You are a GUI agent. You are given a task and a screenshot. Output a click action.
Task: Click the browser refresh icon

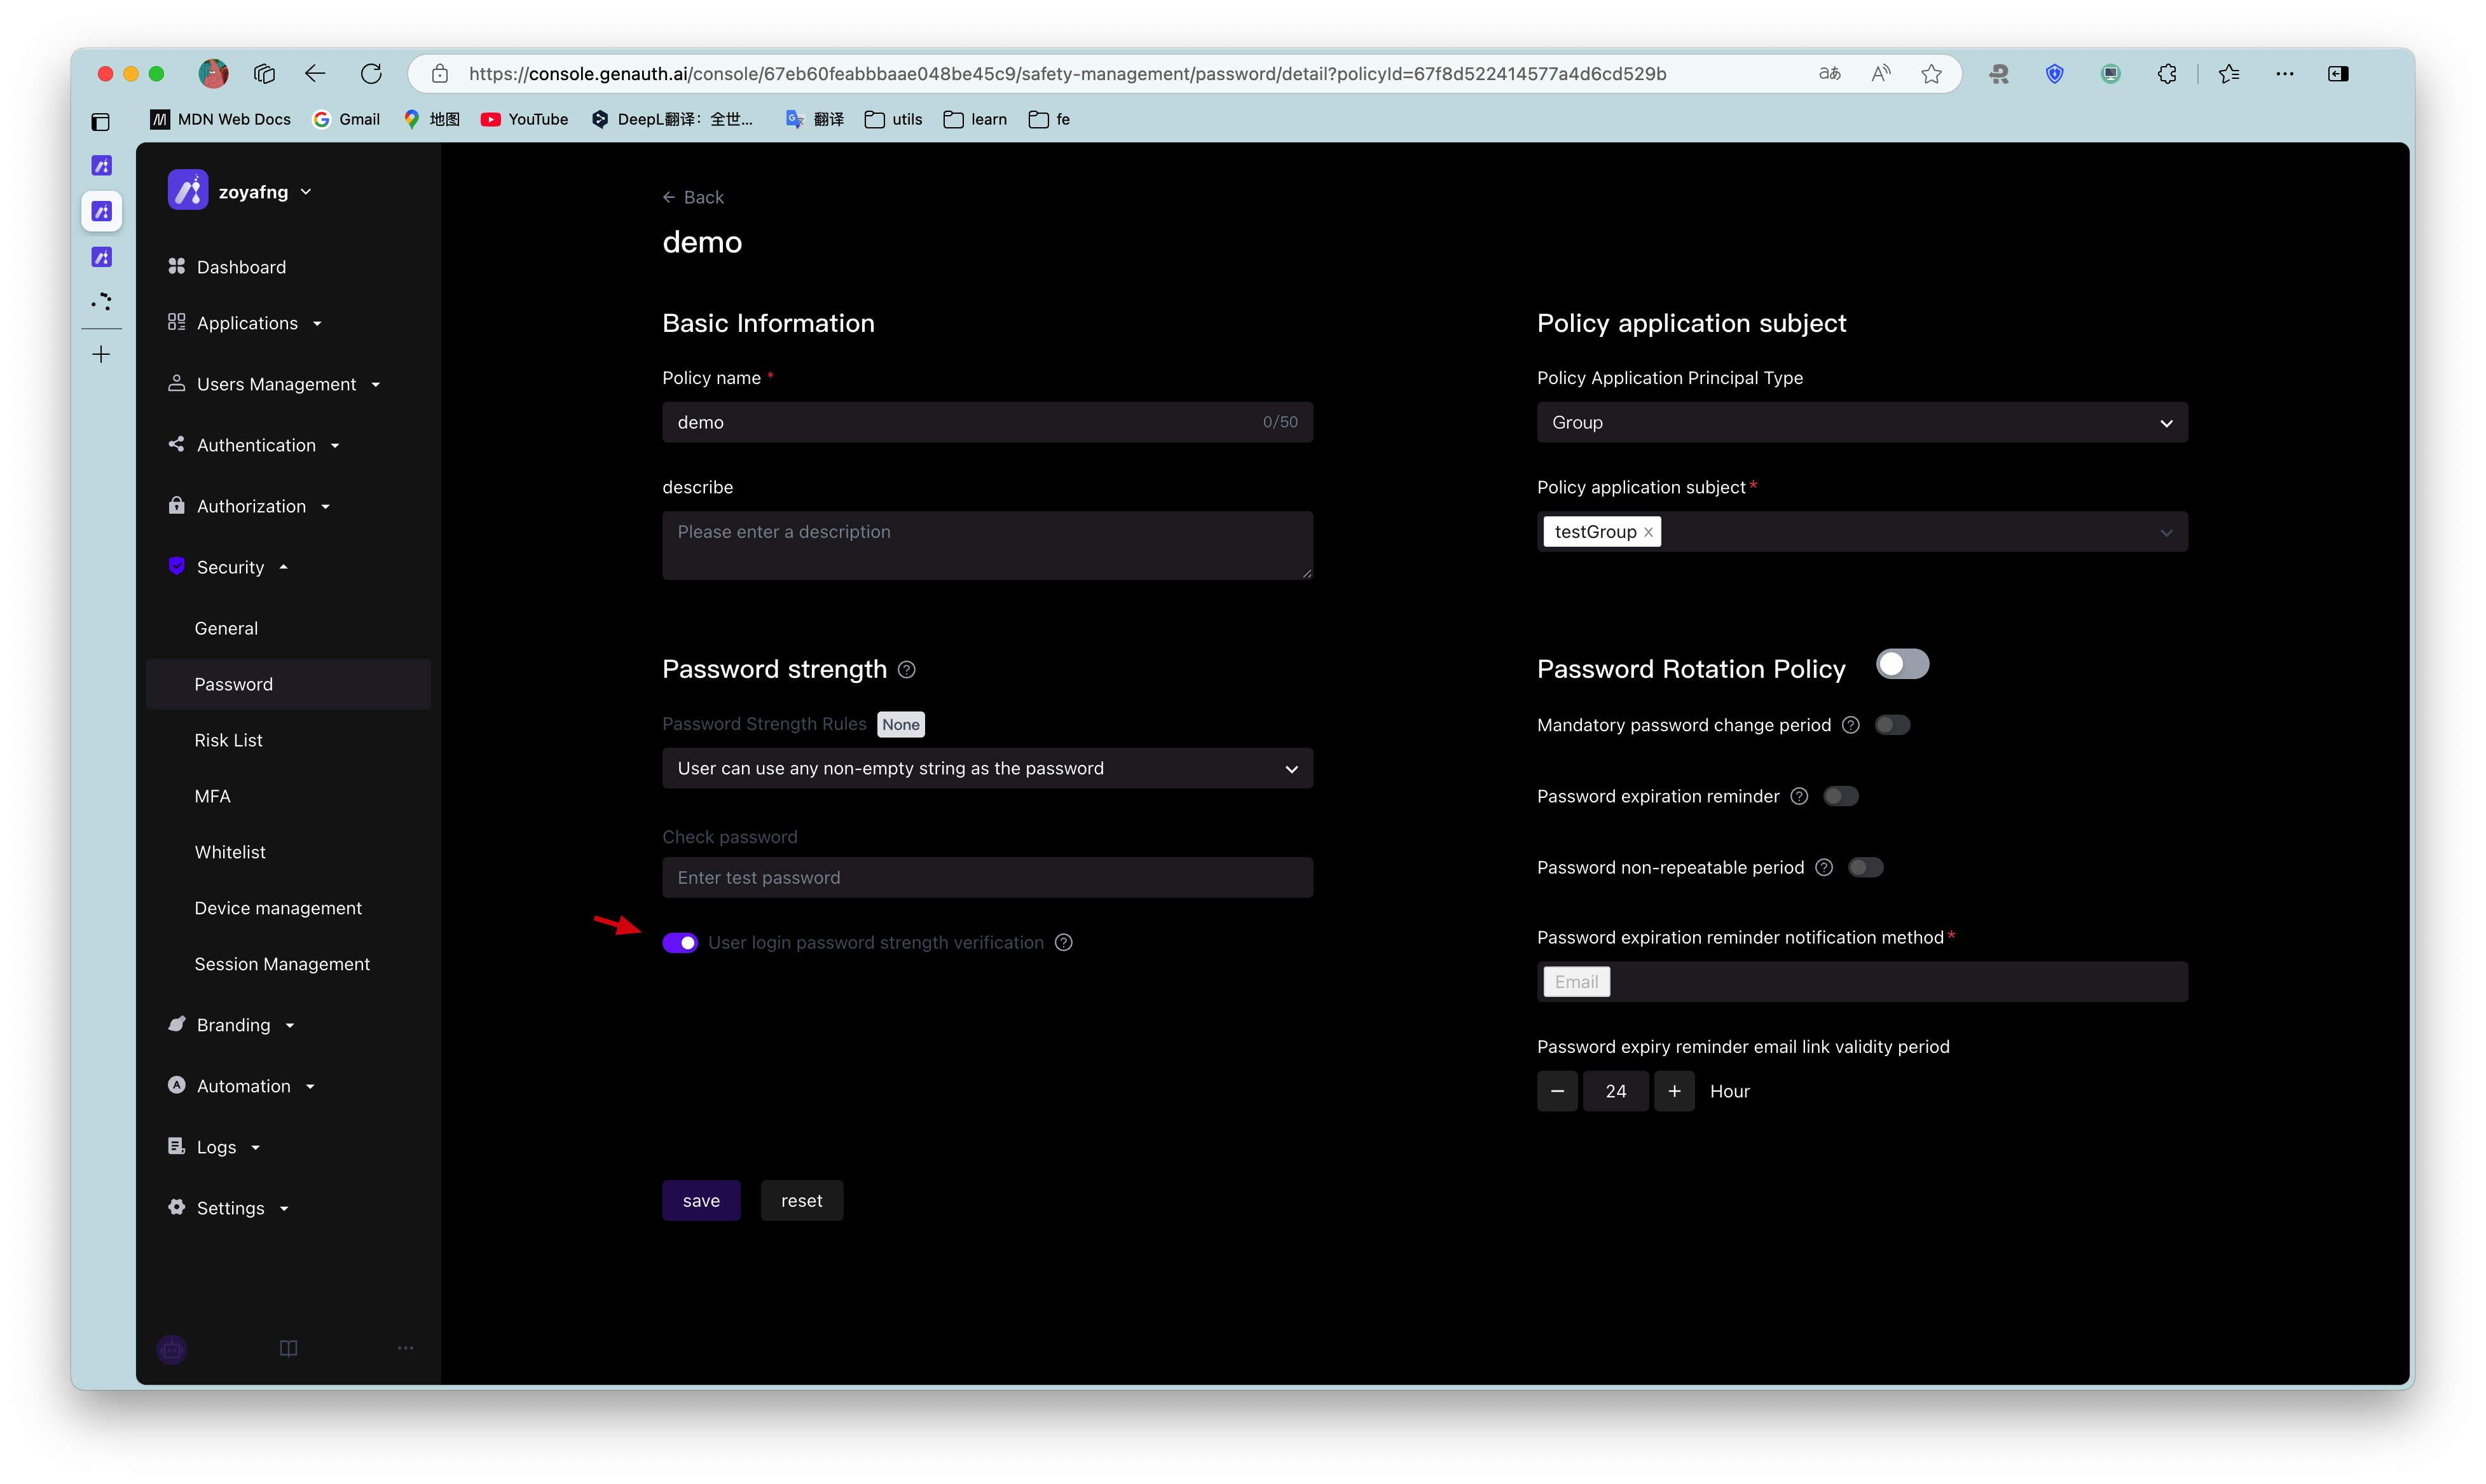371,74
